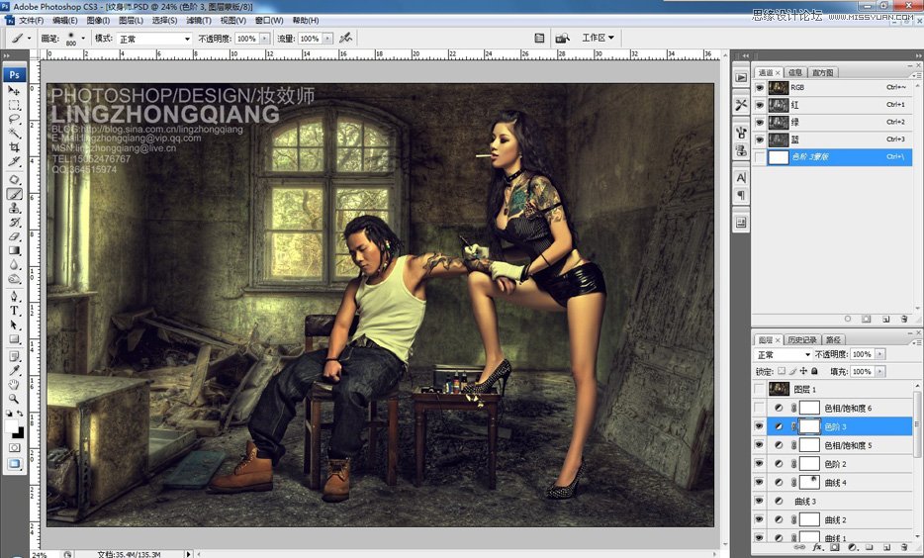Open the layer blend mode 正常 dropdown

[784, 354]
